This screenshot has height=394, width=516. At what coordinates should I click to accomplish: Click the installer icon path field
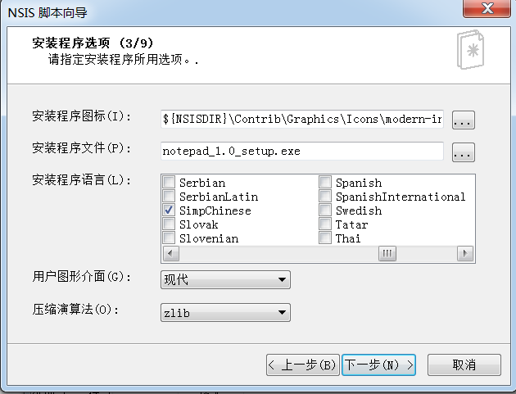point(302,119)
